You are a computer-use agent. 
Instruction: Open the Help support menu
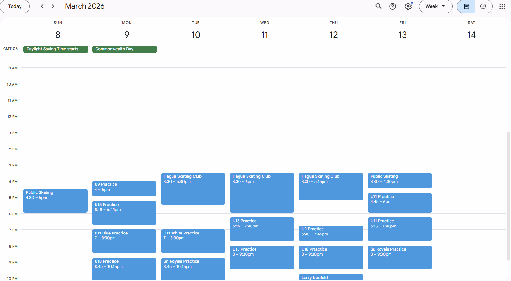point(392,6)
